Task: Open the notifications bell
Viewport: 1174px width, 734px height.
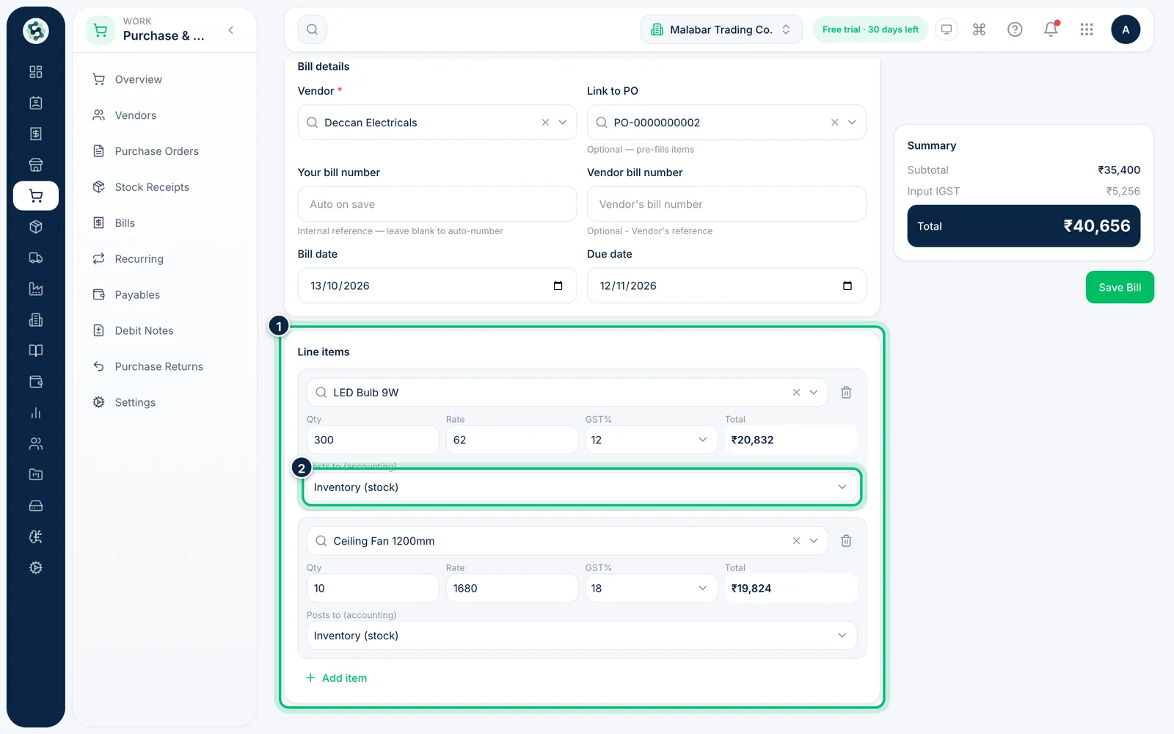Action: 1051,29
